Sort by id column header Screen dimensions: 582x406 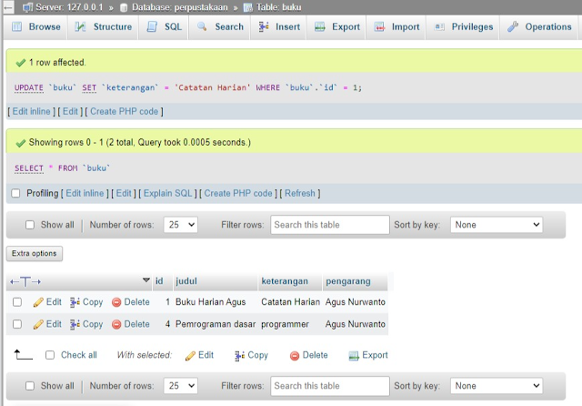tap(159, 281)
